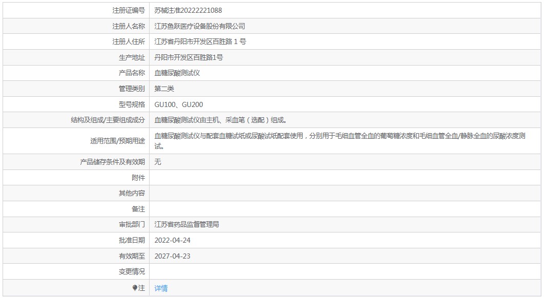Viewport: 544px width, 298px height.
Task: Select approval date 2022-04-24
Action: click(173, 241)
